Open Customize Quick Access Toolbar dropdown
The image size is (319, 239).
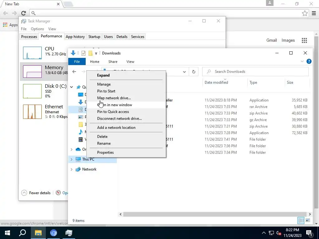[96, 53]
